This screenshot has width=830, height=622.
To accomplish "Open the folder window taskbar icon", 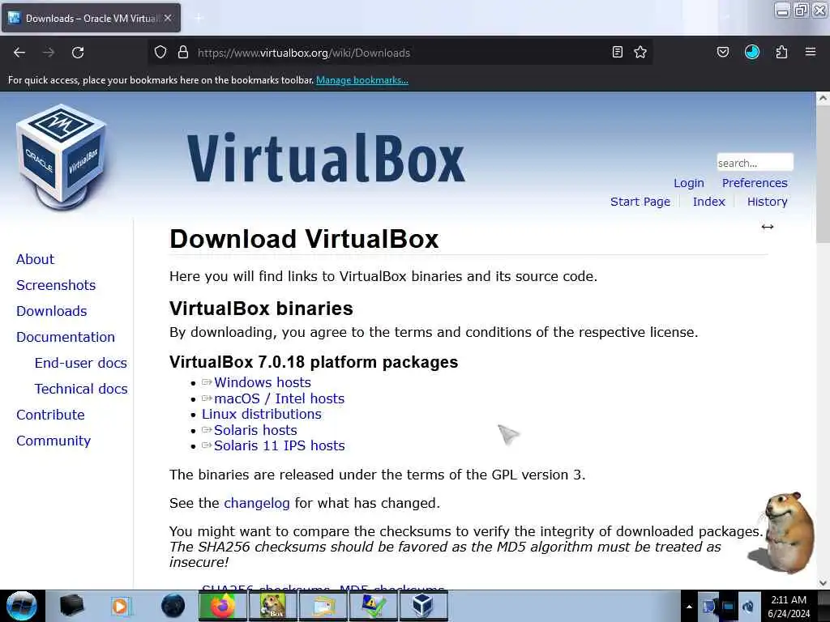I will (x=323, y=606).
